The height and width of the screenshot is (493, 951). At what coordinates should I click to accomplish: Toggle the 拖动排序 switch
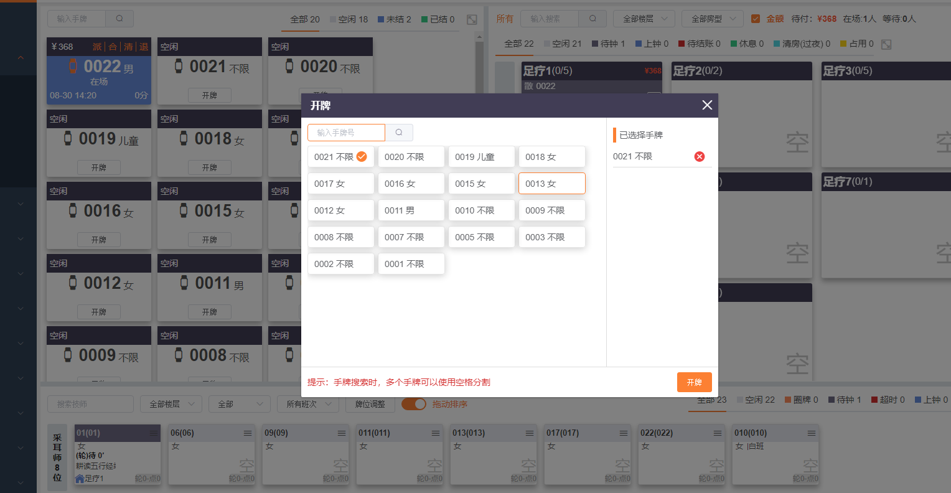pyautogui.click(x=413, y=404)
